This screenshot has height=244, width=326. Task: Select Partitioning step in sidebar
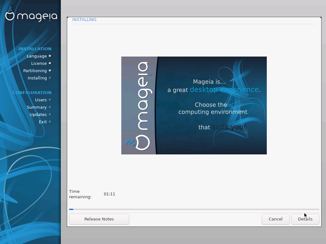pyautogui.click(x=35, y=71)
